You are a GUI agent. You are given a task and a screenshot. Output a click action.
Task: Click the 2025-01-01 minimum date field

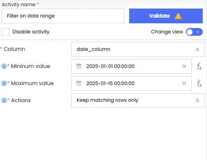point(132,66)
